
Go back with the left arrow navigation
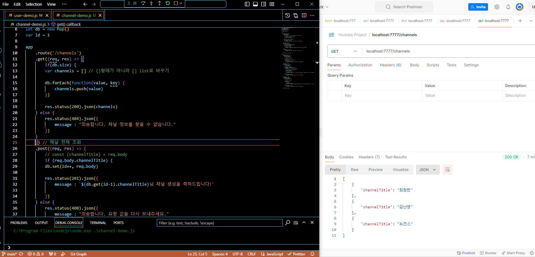click(85, 4)
